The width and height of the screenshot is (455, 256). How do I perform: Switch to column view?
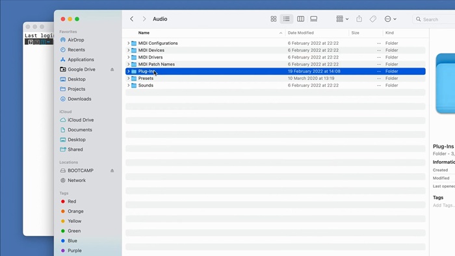point(300,19)
